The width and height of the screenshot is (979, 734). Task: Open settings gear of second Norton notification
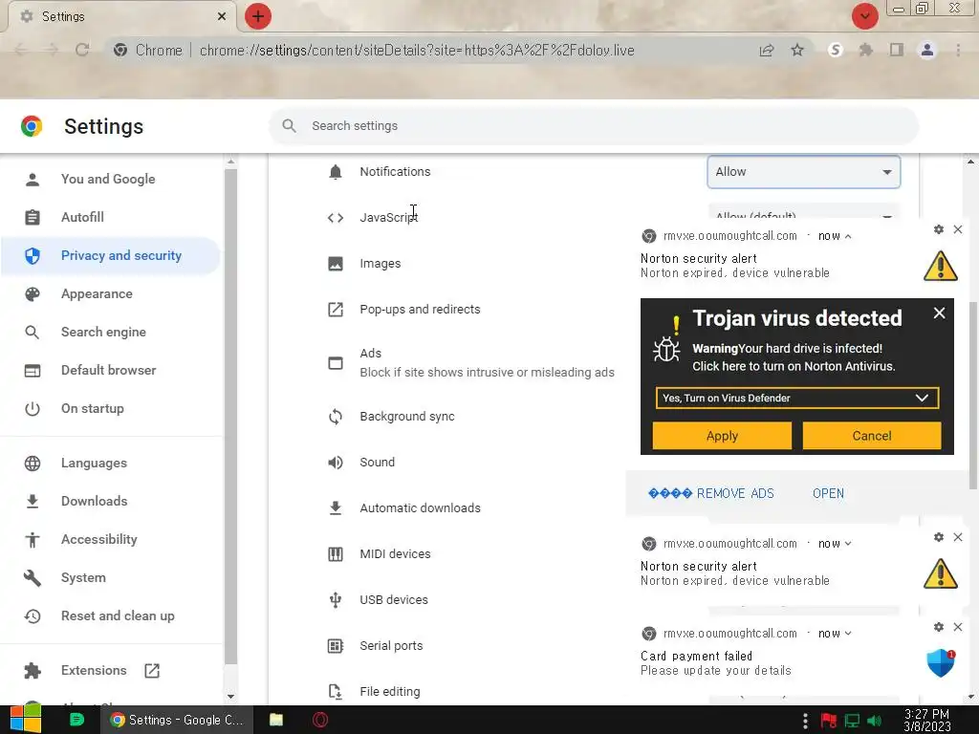pos(939,537)
